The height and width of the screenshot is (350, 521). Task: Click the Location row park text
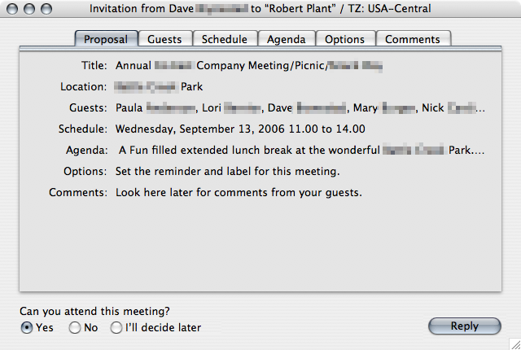coord(160,86)
